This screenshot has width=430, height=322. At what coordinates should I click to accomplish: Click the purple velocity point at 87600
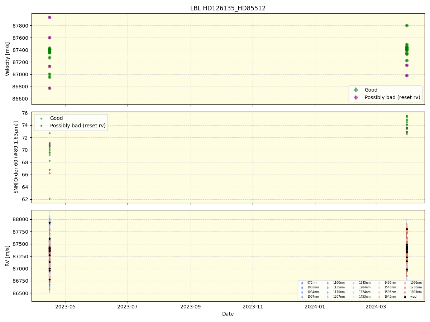[49, 38]
